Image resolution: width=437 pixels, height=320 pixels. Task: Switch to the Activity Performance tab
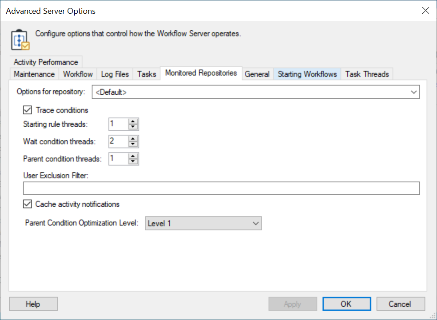(46, 62)
